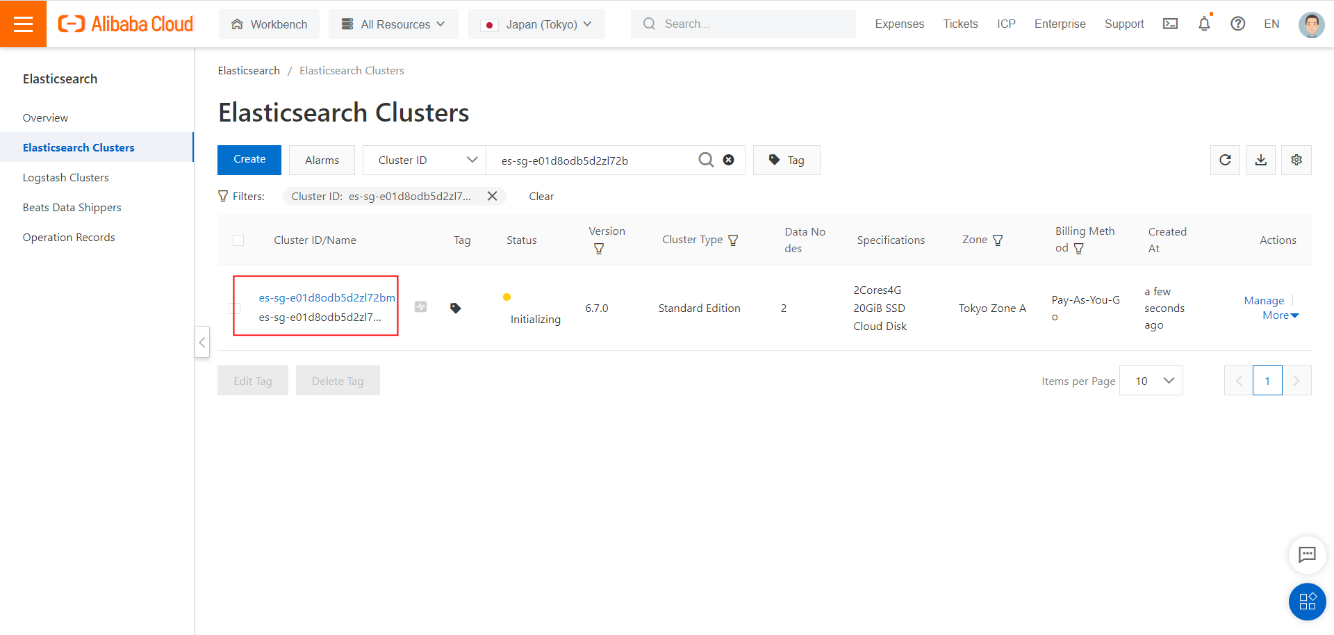Collapse the left sidebar with the arrow handle
This screenshot has height=635, width=1334.
[202, 342]
